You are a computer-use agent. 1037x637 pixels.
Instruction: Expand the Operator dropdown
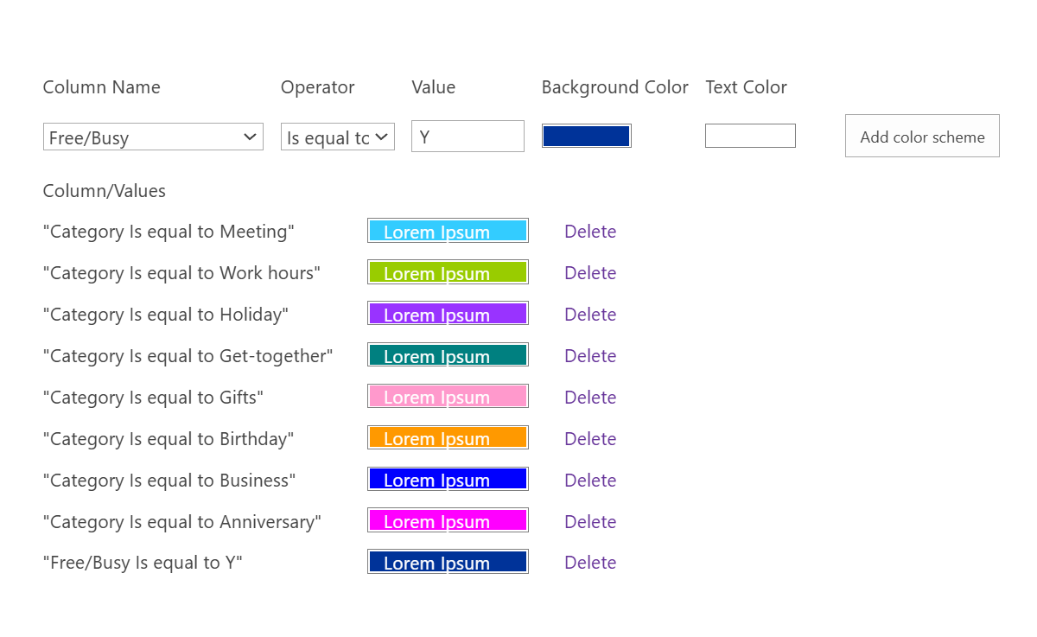pyautogui.click(x=337, y=137)
